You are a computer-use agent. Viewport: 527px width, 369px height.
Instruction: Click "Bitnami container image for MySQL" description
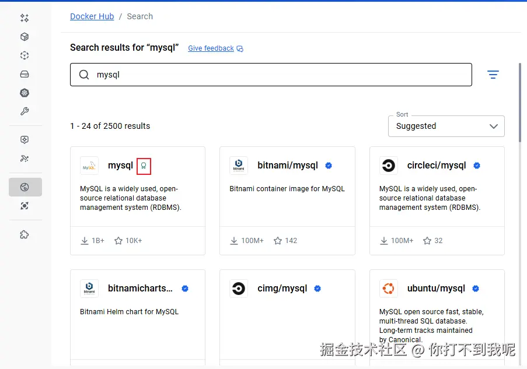coord(287,189)
